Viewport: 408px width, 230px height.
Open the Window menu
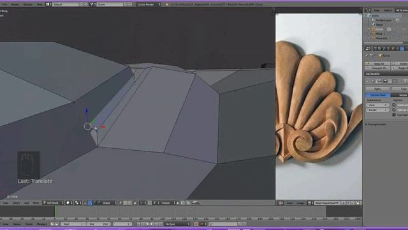point(28,4)
